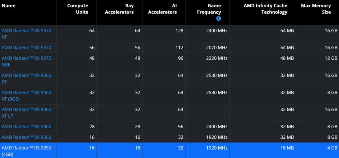Open the AMD Radeon RX 9050 link
Viewport: 339px width, 158px height.
pos(26,137)
